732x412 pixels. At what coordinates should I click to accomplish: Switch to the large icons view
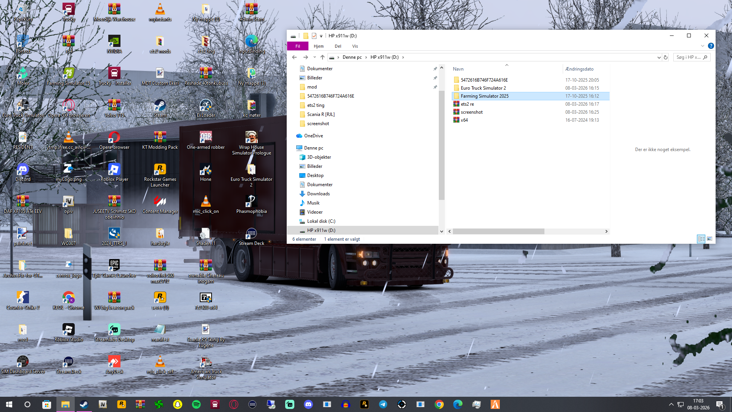(x=710, y=239)
